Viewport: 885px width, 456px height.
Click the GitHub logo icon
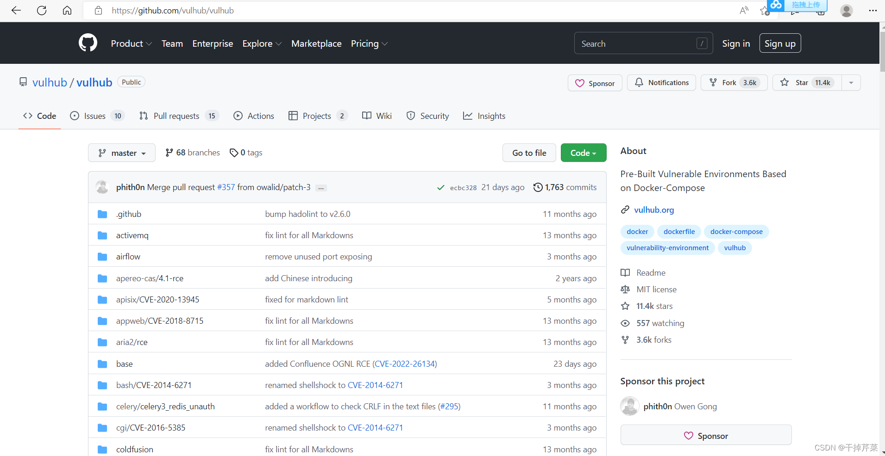[88, 43]
